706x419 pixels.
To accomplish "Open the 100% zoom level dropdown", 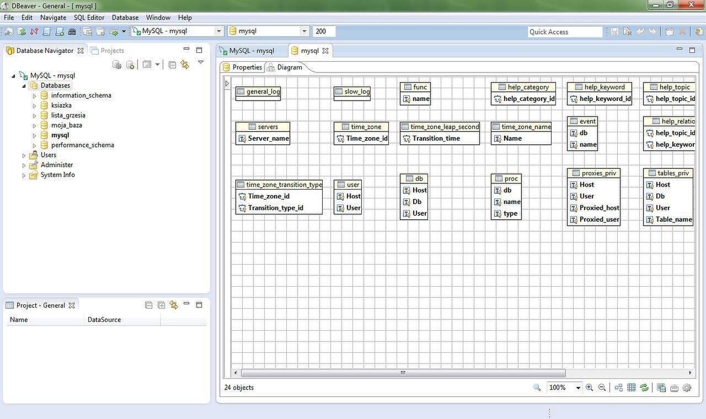I will pyautogui.click(x=578, y=388).
